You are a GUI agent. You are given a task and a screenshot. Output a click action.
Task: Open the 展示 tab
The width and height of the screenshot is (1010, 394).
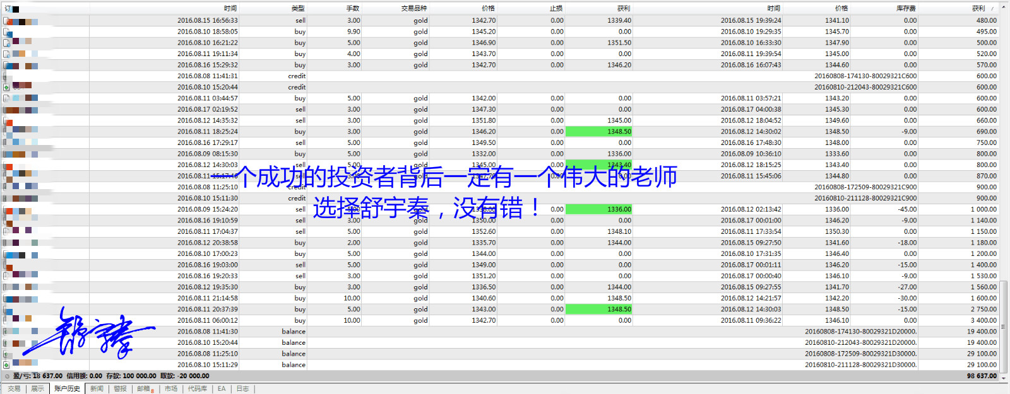(38, 389)
